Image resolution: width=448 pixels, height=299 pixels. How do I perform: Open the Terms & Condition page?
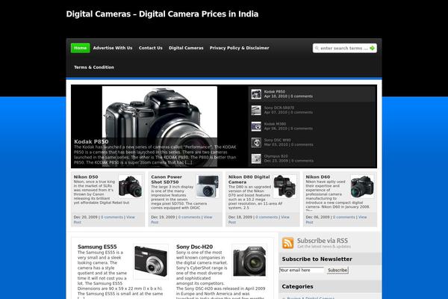click(94, 67)
